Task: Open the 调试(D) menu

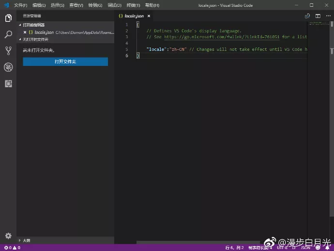Action: (x=114, y=5)
